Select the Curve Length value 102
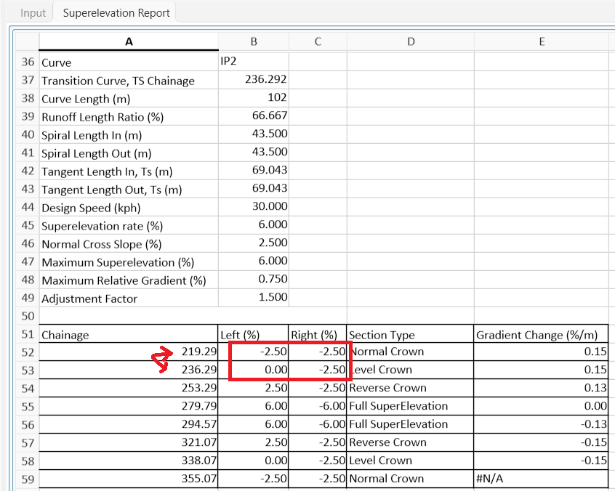Screen dimensions: 615x491 coord(253,99)
